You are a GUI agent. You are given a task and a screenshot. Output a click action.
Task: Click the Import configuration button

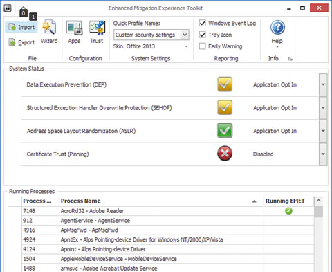(x=21, y=27)
